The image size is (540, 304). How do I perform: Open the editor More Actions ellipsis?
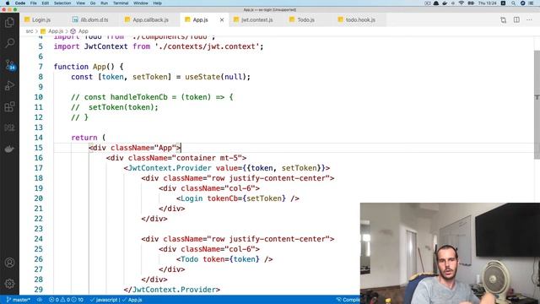pos(529,19)
